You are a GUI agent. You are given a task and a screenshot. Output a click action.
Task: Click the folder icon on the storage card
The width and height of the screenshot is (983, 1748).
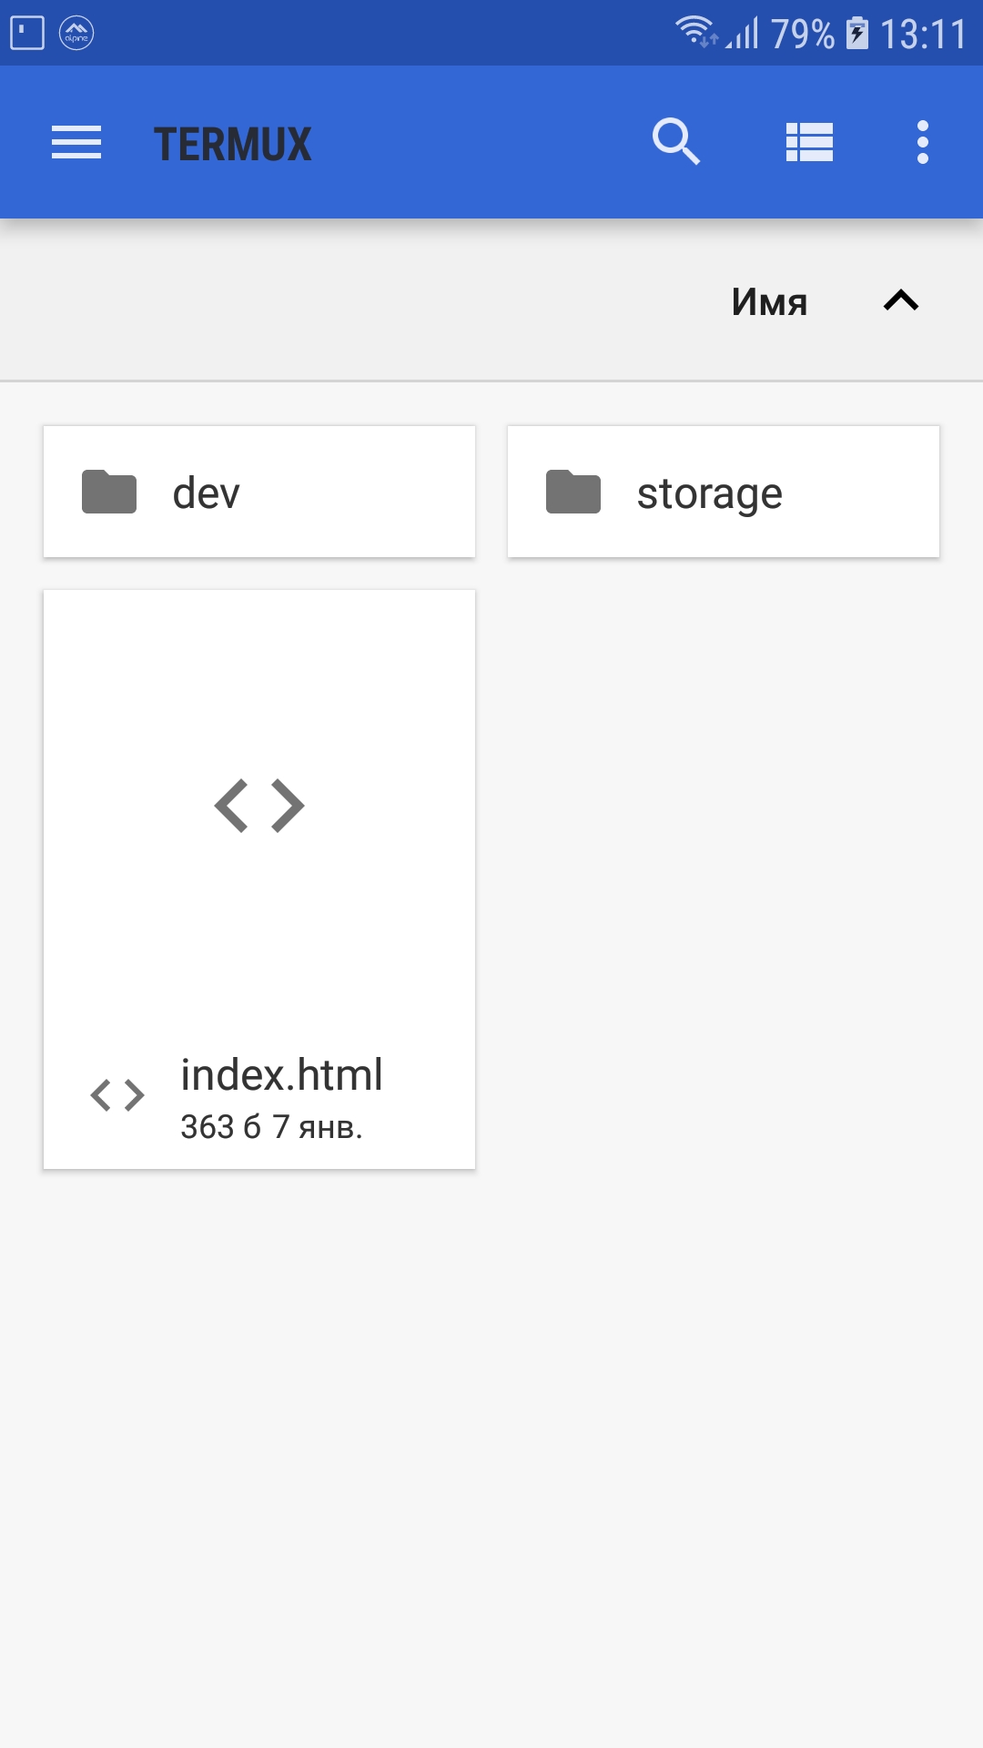coord(572,492)
